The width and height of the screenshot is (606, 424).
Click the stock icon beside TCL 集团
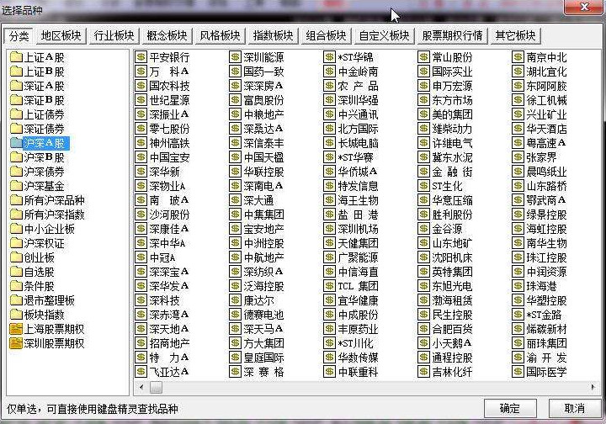(x=329, y=286)
